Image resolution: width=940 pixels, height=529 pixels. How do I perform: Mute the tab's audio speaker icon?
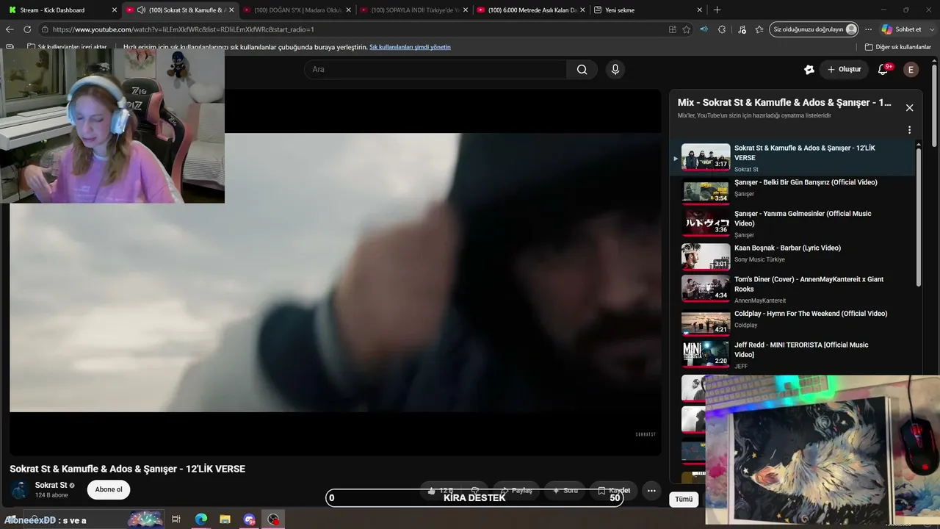coord(140,10)
